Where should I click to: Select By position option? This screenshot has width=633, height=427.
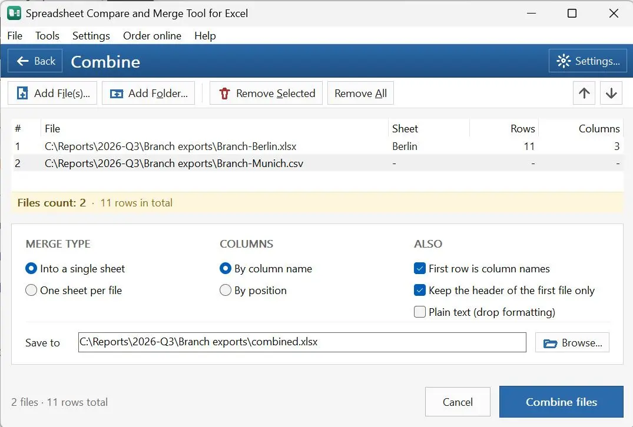click(253, 291)
